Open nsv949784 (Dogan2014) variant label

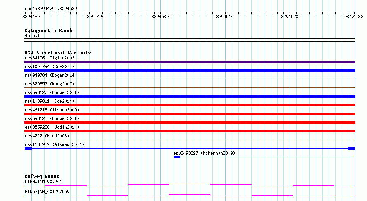[51, 75]
